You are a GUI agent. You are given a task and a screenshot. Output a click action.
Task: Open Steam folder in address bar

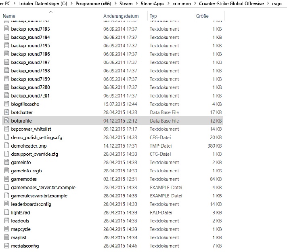pyautogui.click(x=126, y=4)
